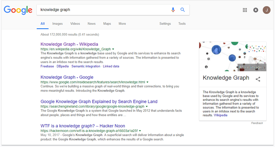Open the notifications bell
Screen dimensions: 275x147
256,10
